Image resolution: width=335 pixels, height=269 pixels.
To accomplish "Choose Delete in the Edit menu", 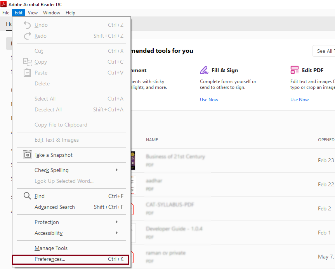I will [x=71, y=83].
